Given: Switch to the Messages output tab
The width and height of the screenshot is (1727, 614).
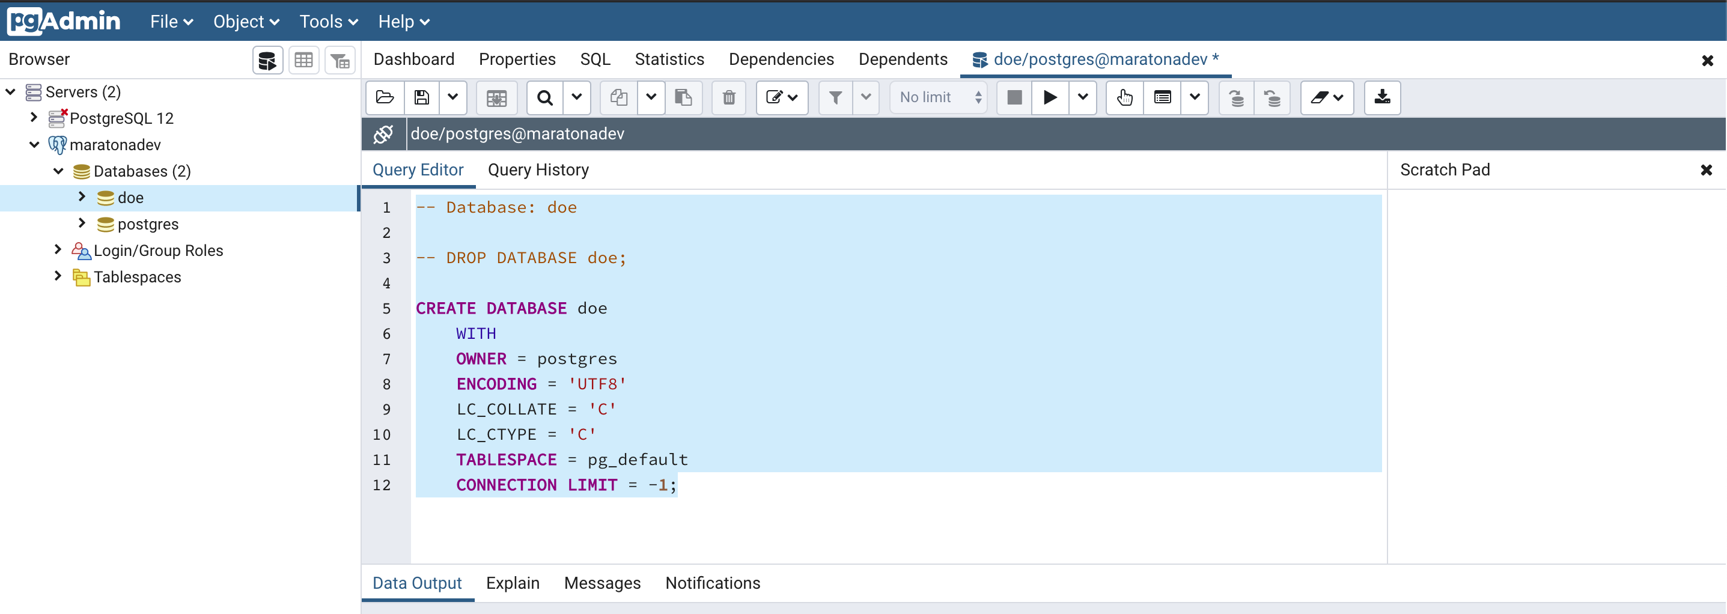Looking at the screenshot, I should [x=602, y=583].
